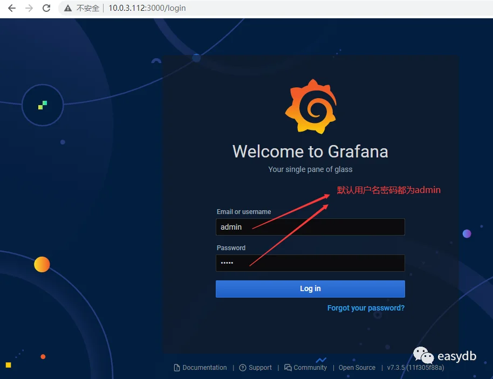Click the address bar URL text

click(x=147, y=8)
